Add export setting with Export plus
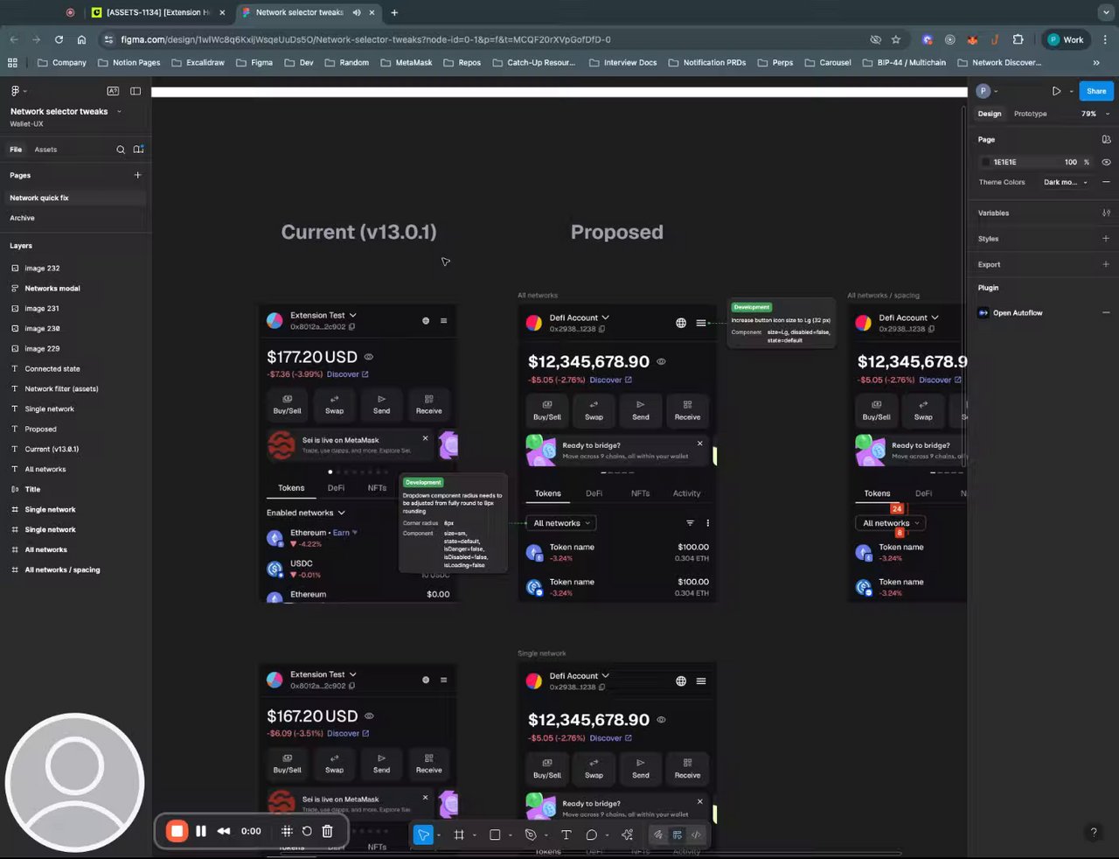Viewport: 1119px width, 859px height. [1106, 264]
